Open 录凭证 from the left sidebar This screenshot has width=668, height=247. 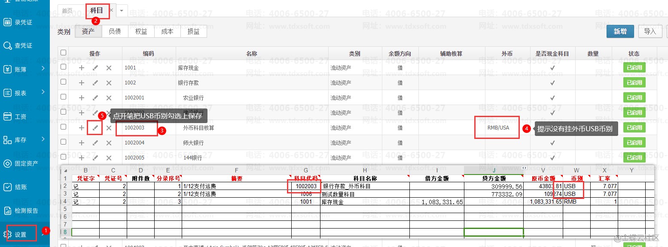(x=24, y=22)
